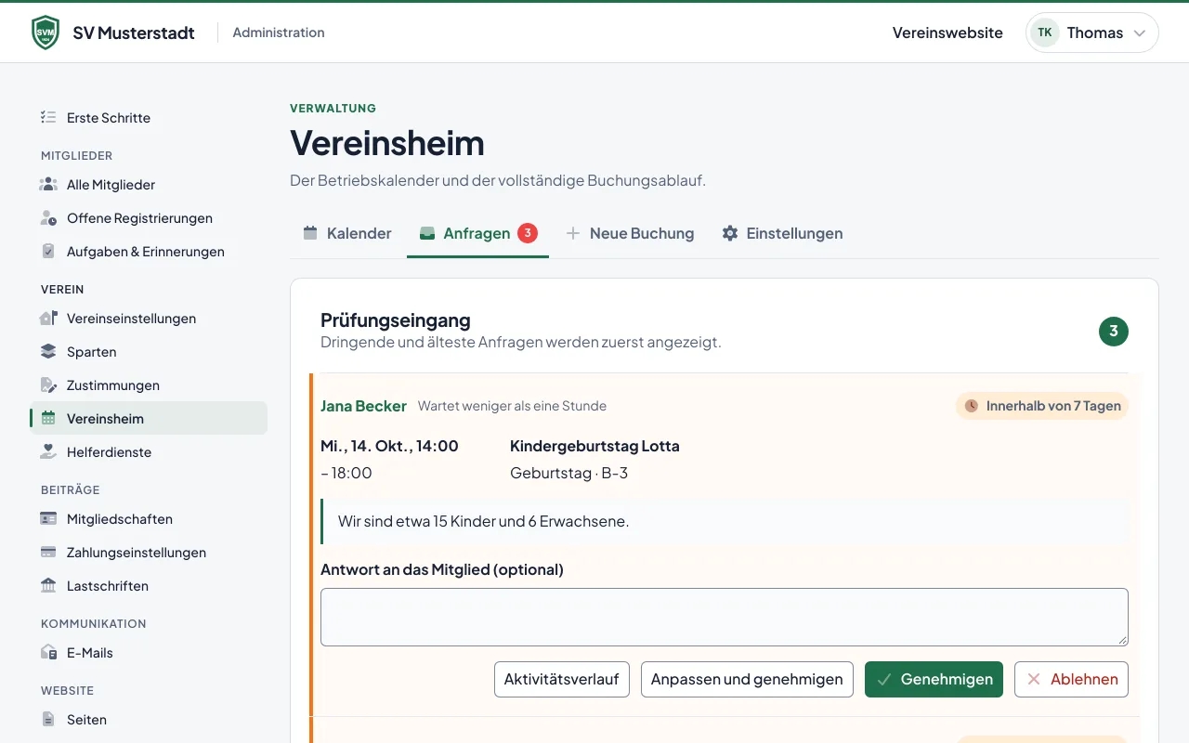Click the Lastschriften bank building icon

pos(48,586)
